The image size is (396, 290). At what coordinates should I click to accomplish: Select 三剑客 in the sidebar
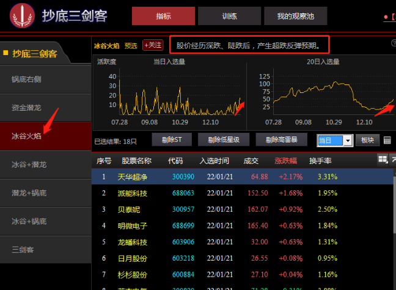click(x=45, y=250)
